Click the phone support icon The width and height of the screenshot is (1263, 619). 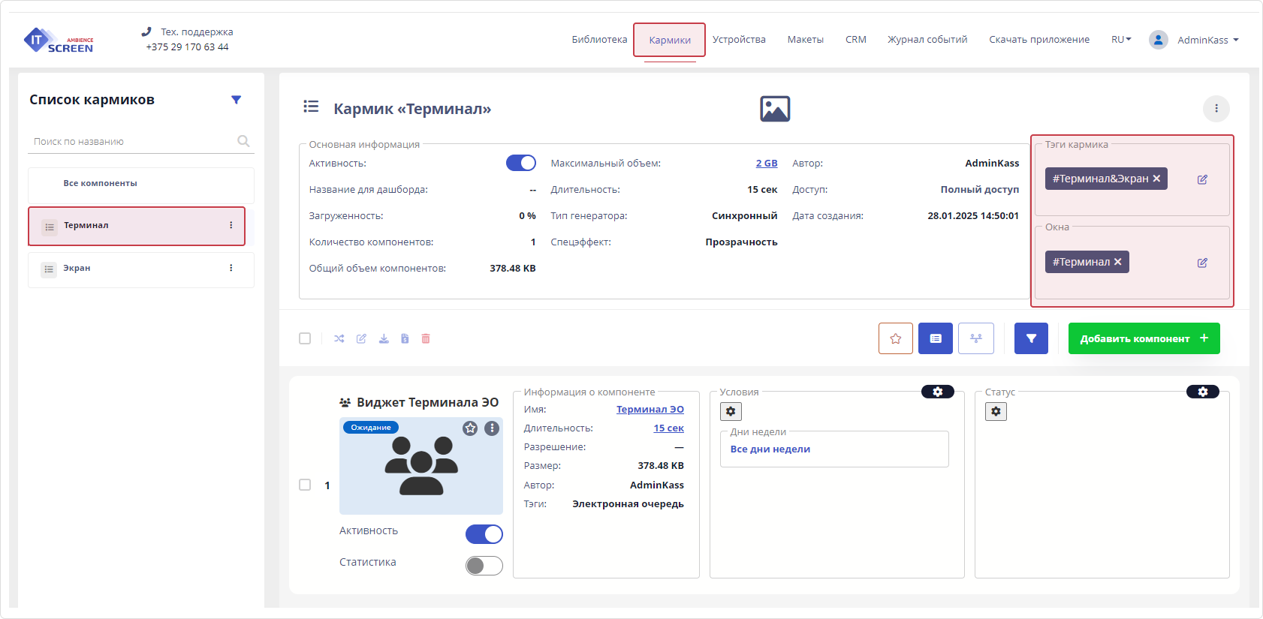[x=146, y=32]
